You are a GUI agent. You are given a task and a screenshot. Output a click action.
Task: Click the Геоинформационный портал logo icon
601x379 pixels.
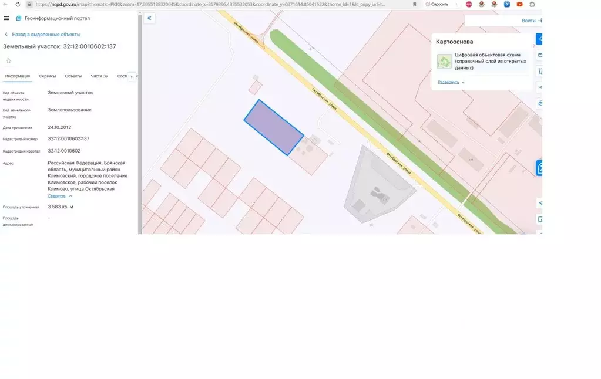[19, 18]
